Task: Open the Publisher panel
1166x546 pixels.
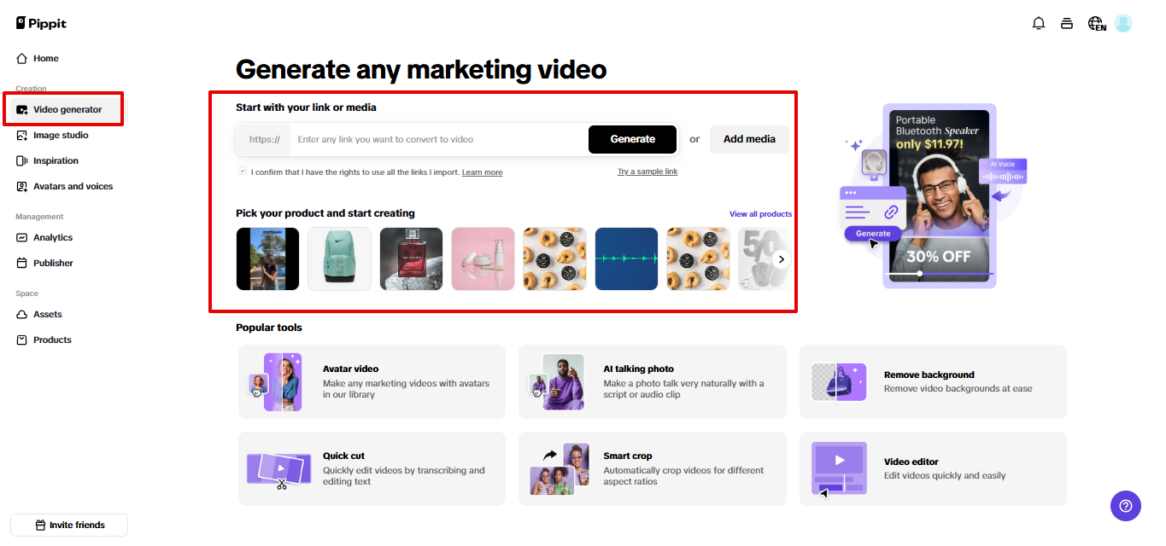Action: coord(51,263)
